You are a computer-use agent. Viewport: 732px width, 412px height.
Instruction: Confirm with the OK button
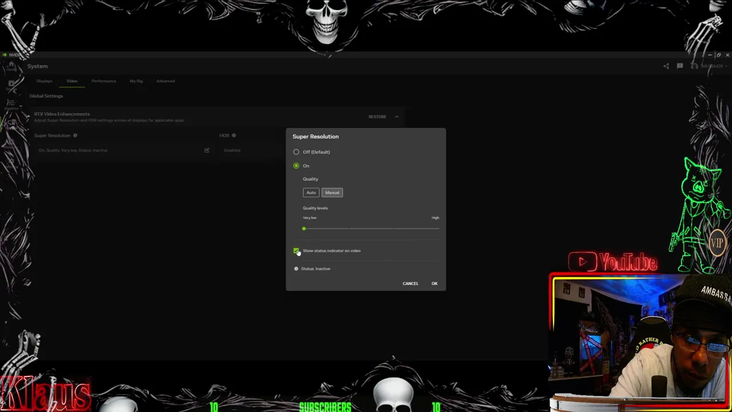tap(434, 283)
